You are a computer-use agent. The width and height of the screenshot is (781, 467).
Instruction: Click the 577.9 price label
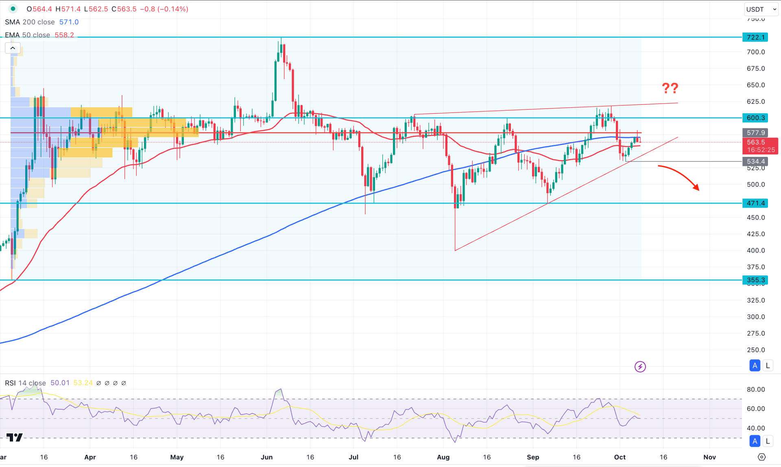coord(755,132)
